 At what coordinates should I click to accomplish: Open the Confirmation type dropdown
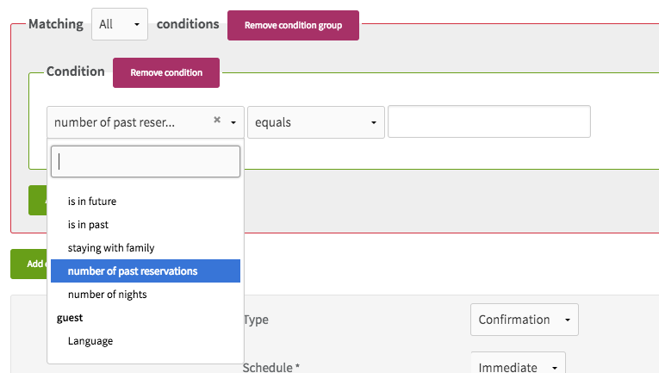(524, 320)
